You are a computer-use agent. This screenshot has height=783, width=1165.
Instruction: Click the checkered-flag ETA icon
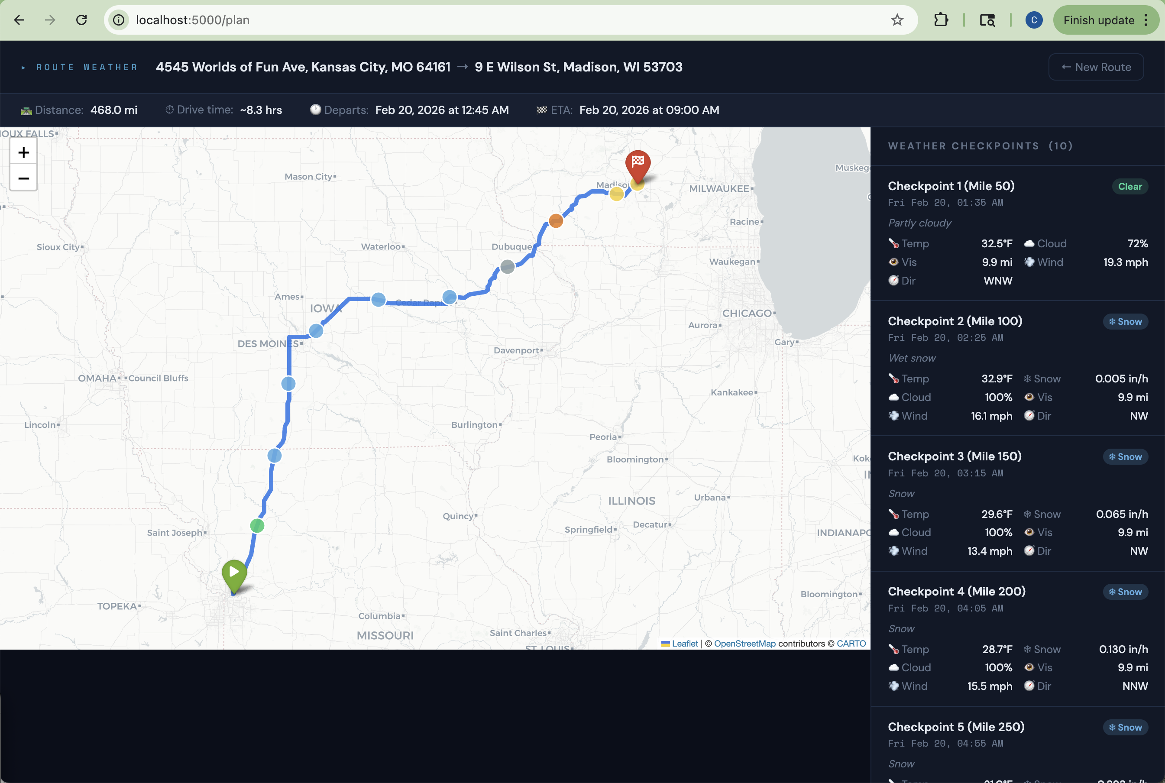[x=542, y=110]
